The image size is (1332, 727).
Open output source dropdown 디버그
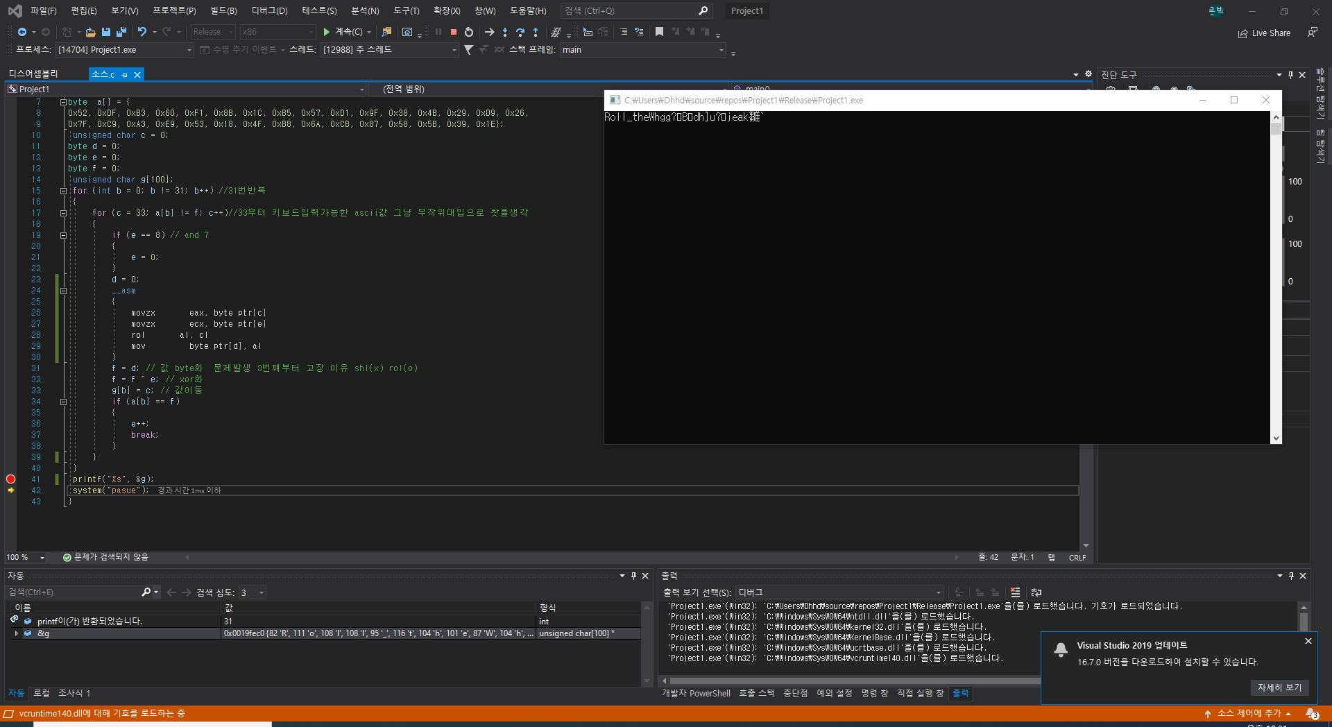pyautogui.click(x=839, y=592)
